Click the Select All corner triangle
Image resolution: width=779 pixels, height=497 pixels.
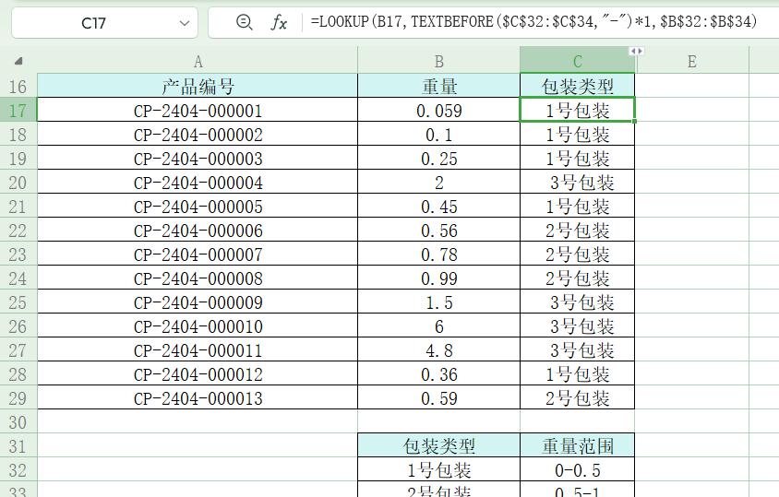click(x=18, y=61)
